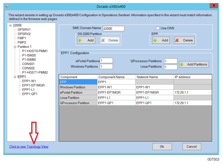This screenshot has width=223, height=164.
Task: Select EPP1-EP1MGR in the tree
Action: (x=33, y=85)
